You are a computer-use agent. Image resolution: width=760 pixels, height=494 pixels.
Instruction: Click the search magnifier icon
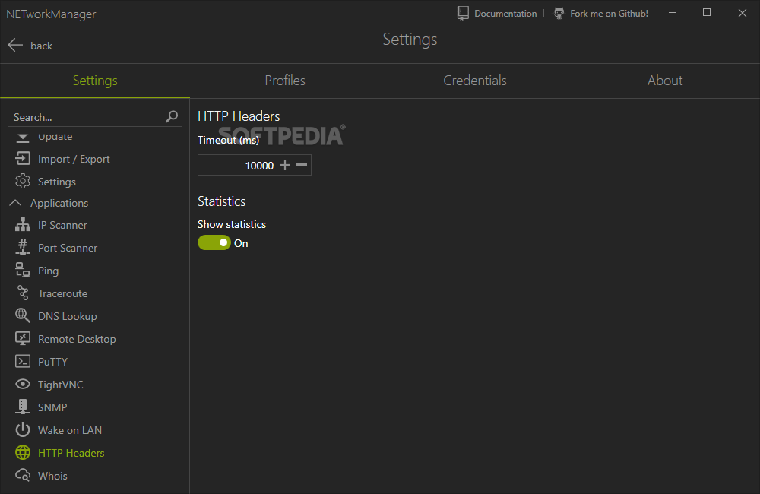coord(172,117)
